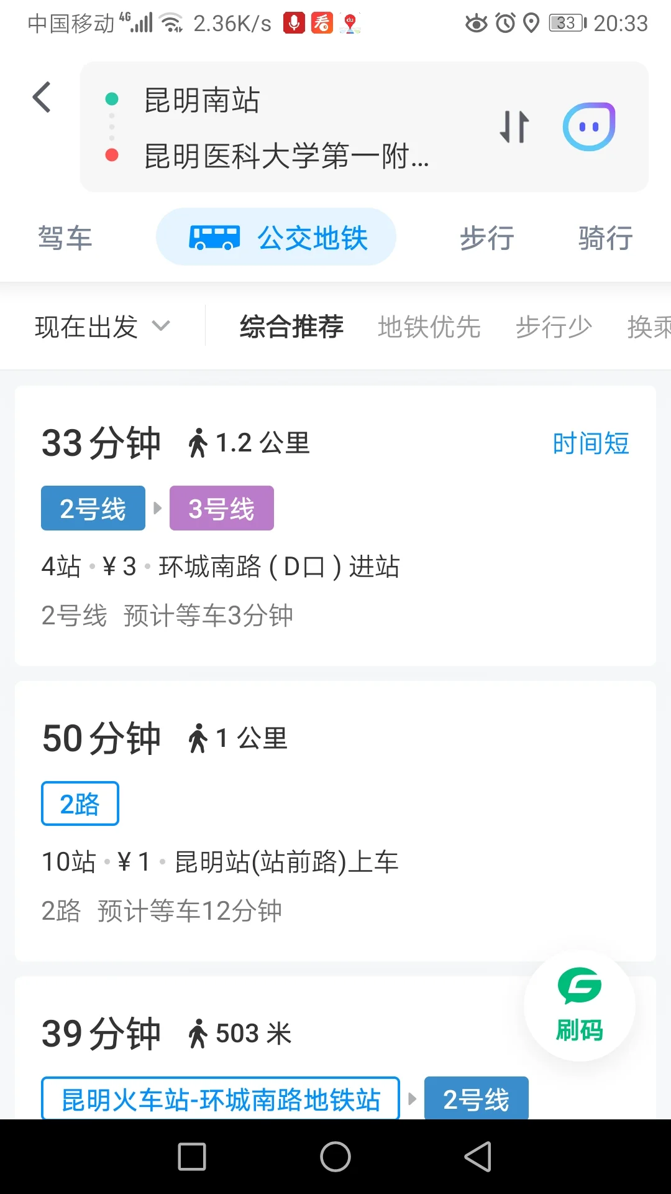Tap the 时间短 label on fastest route
The width and height of the screenshot is (671, 1194).
(x=591, y=443)
